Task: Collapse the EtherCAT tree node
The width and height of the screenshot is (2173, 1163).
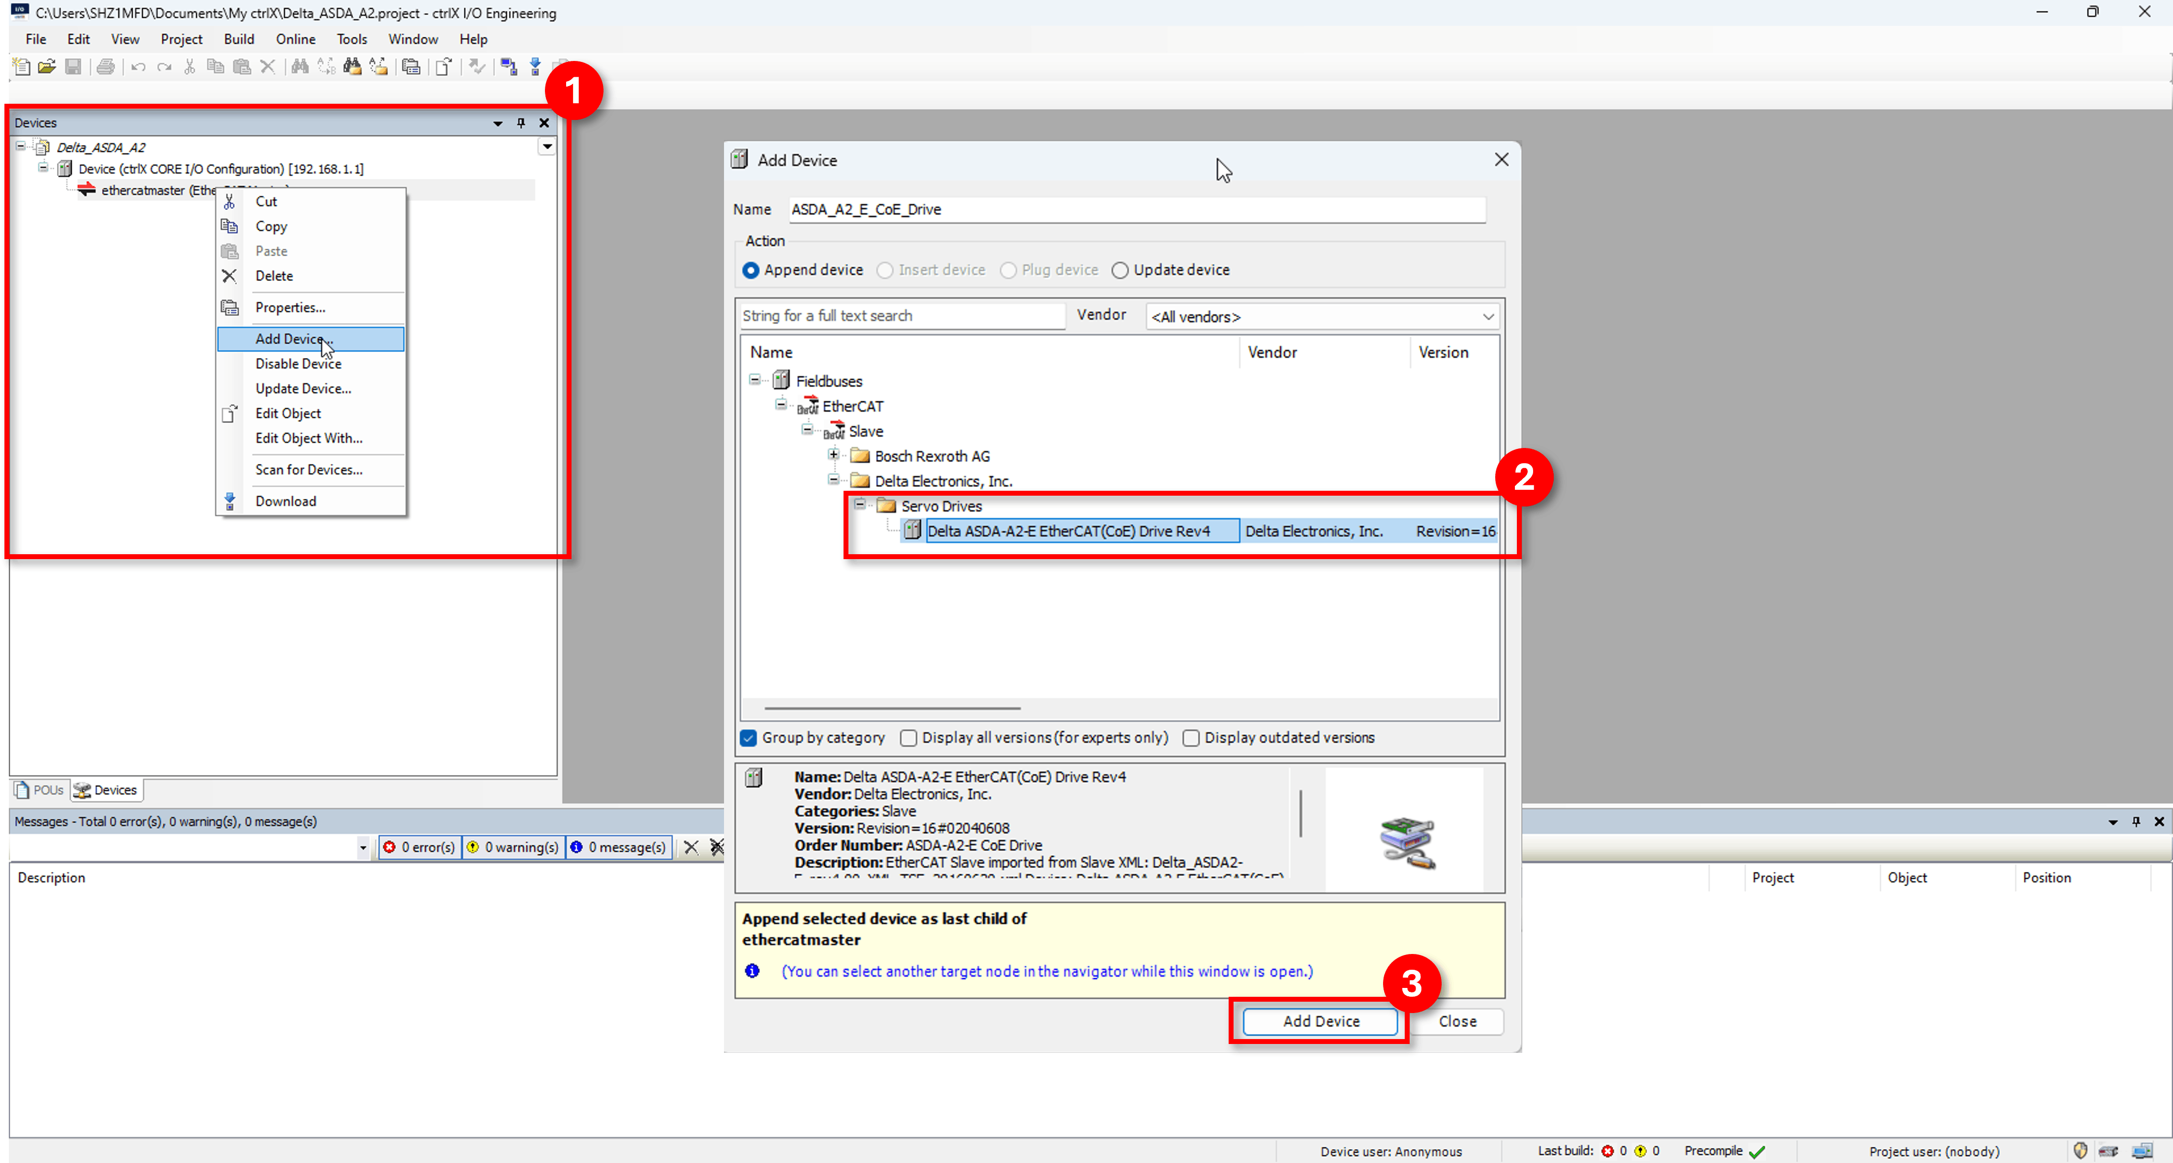Action: (781, 404)
